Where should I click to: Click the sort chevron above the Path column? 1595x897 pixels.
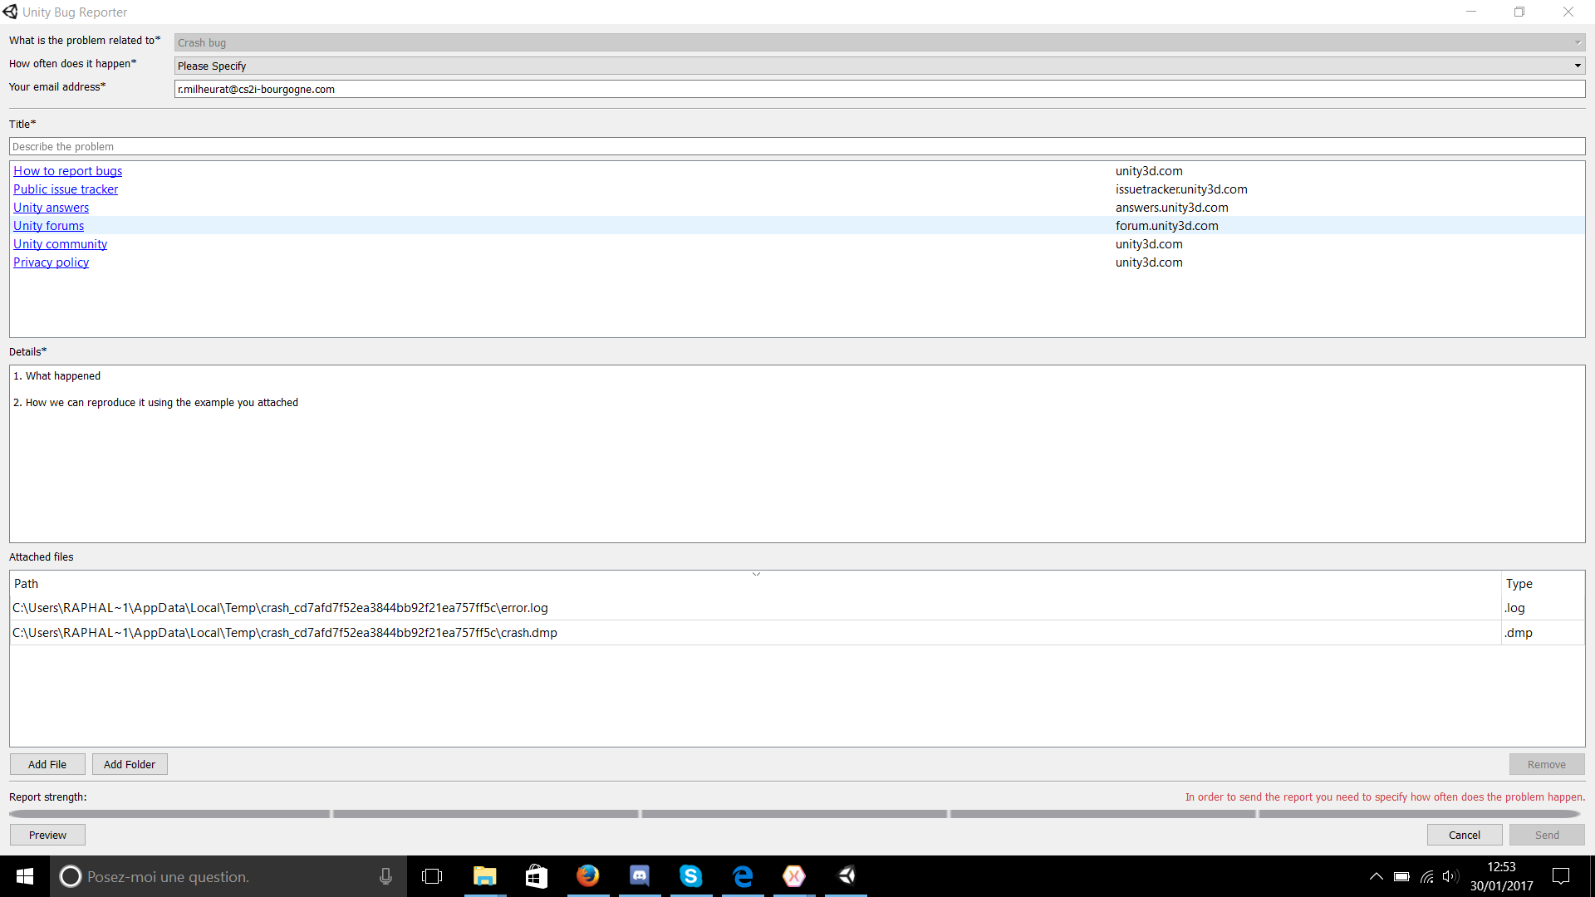[x=756, y=574]
